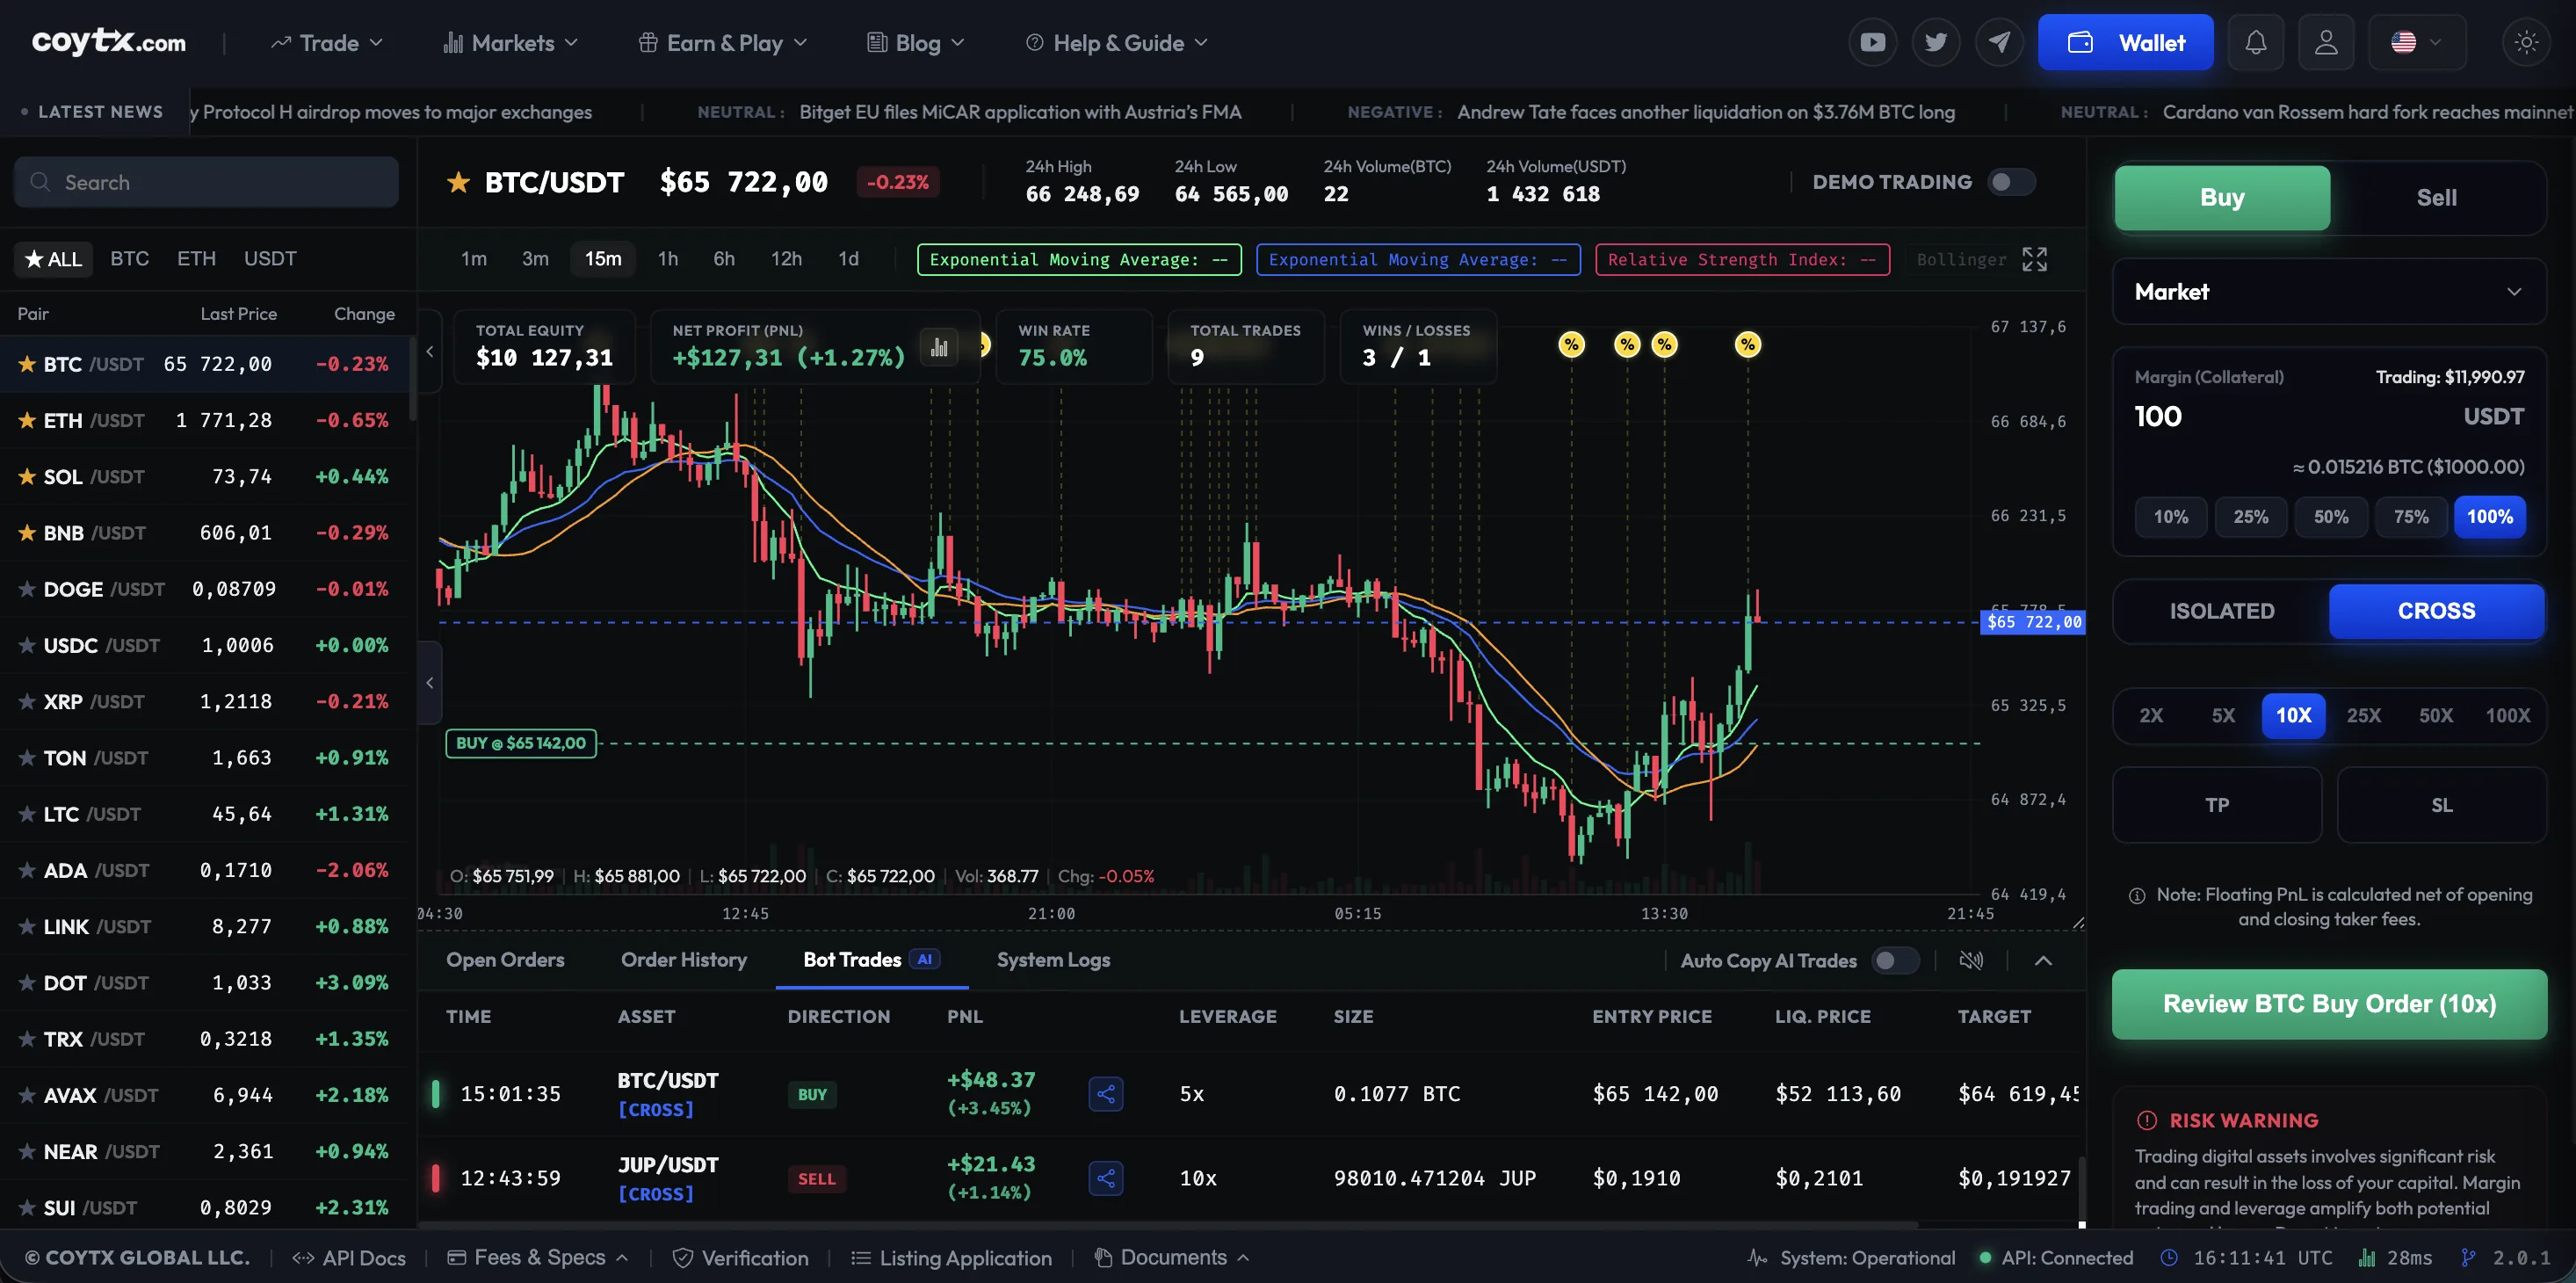Open the stats chart icon in Net Profit card

coord(939,347)
